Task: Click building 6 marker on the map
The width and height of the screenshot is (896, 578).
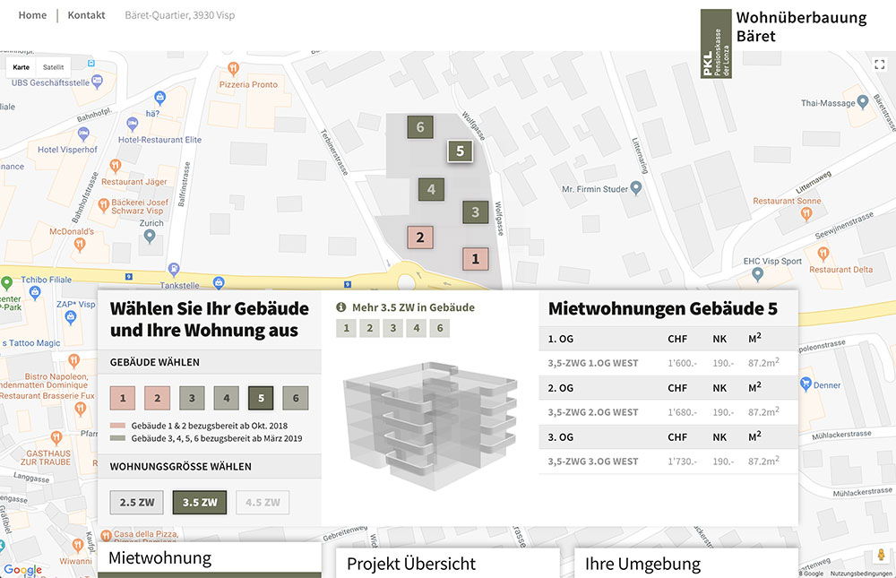Action: [x=420, y=127]
